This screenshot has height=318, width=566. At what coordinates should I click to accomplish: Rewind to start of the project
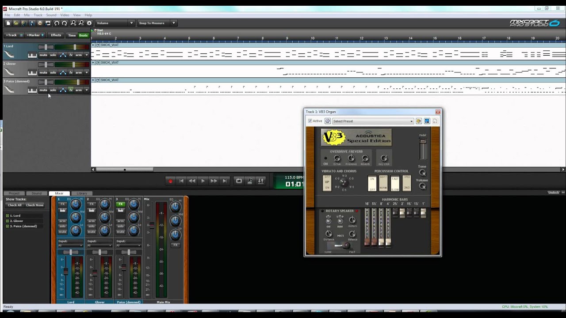[x=181, y=181]
